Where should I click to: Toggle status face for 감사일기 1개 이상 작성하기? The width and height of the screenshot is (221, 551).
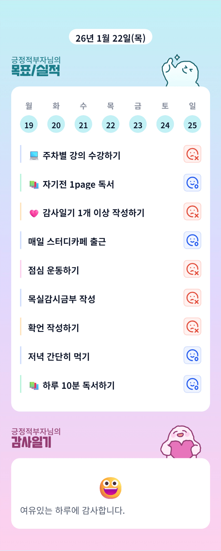pos(192,211)
